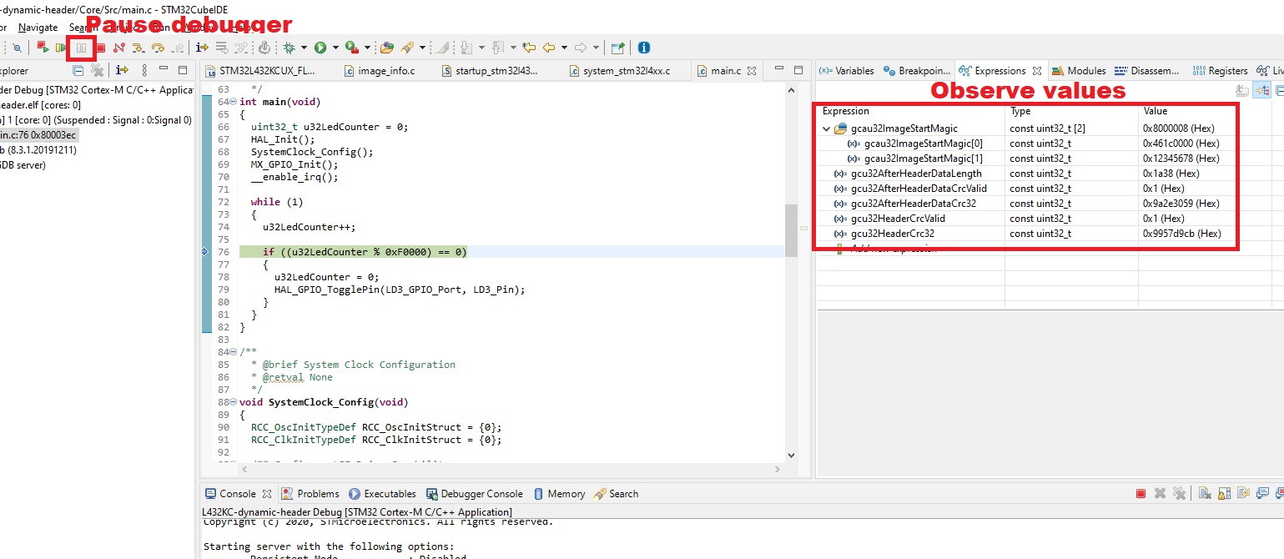Open the Navigate menu
The image size is (1284, 559).
[x=37, y=27]
